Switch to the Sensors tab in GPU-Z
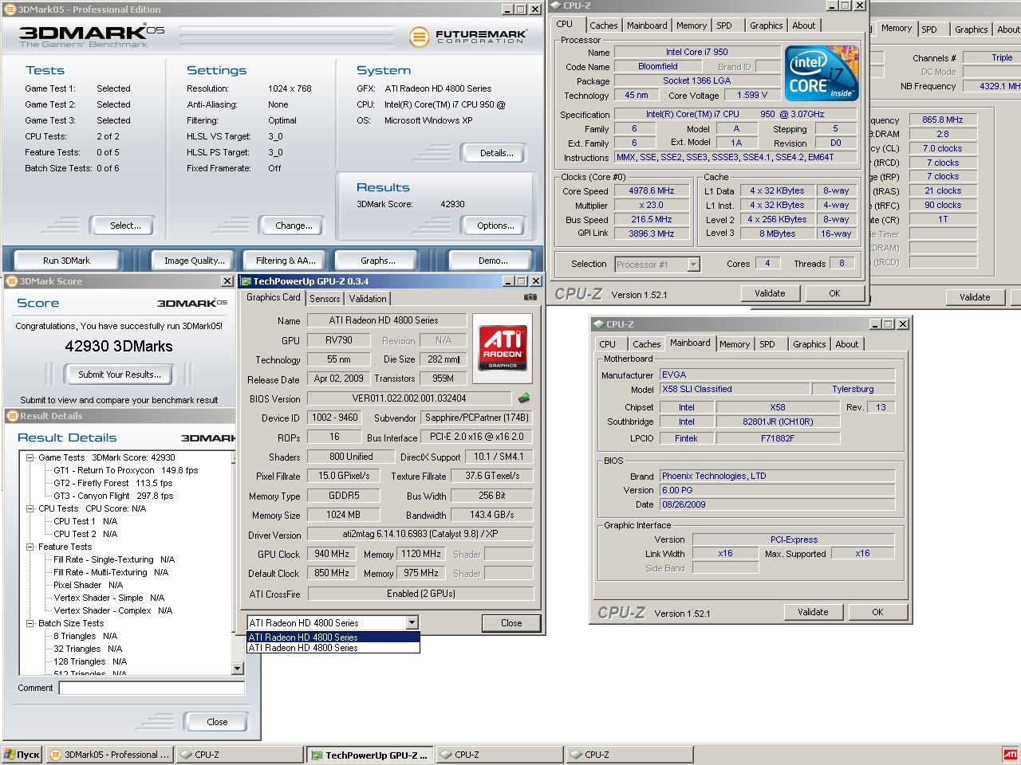Viewport: 1021px width, 765px height. pos(325,299)
